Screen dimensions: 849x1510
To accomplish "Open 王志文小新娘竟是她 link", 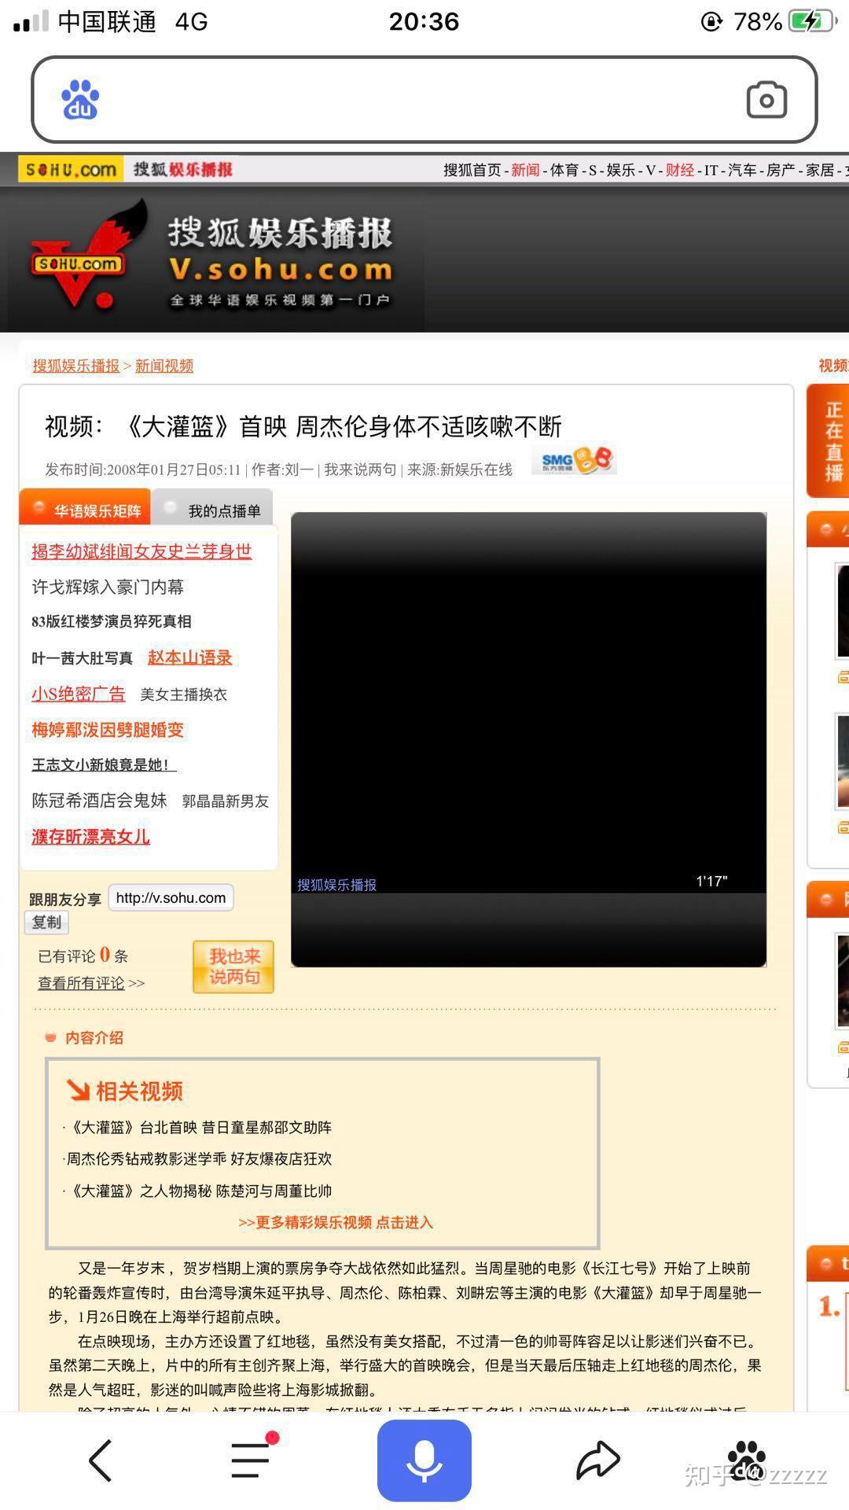I will [x=104, y=764].
